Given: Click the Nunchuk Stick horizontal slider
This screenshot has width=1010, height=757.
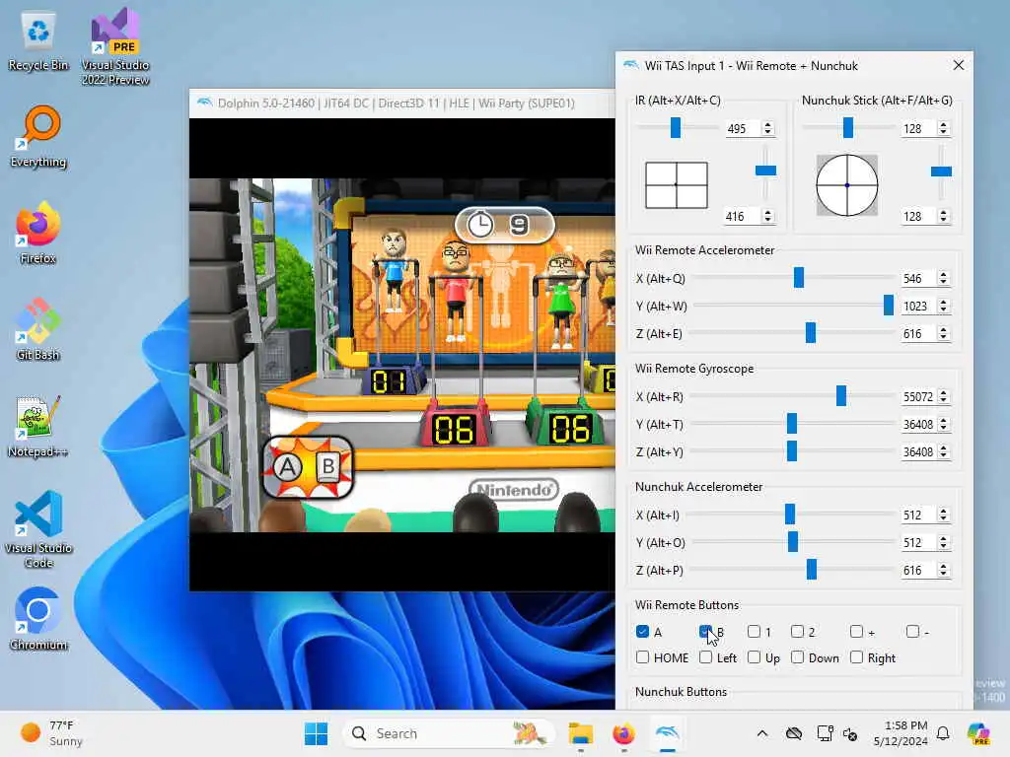Looking at the screenshot, I should (848, 127).
